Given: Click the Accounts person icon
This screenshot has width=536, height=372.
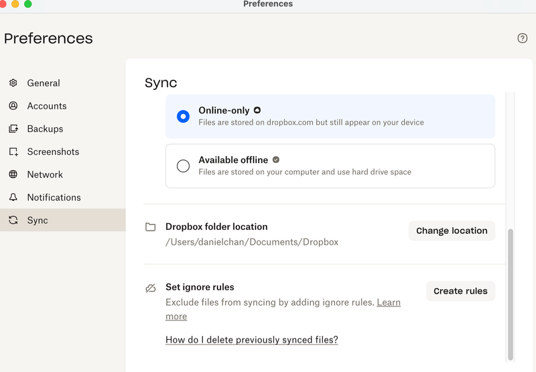Looking at the screenshot, I should coord(13,106).
